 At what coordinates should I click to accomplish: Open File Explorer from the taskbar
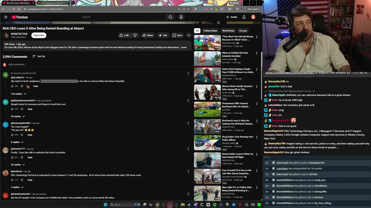[x=183, y=205]
